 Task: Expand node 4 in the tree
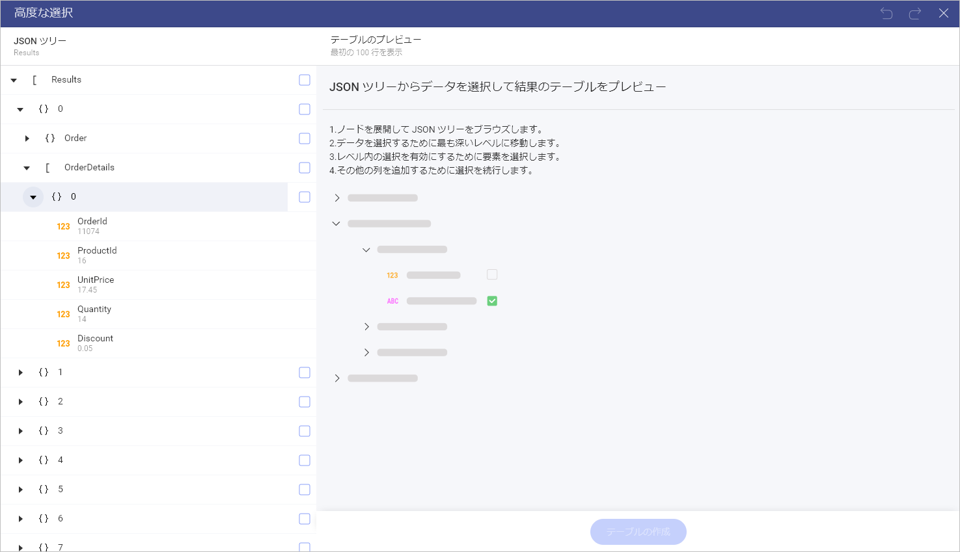pyautogui.click(x=20, y=460)
